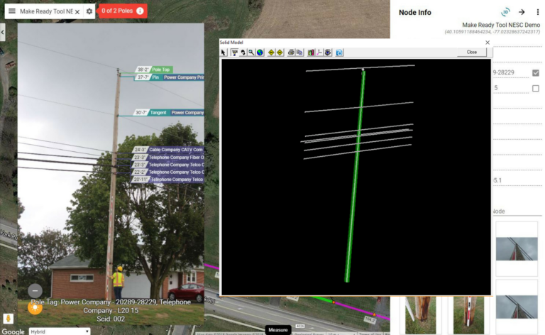This screenshot has width=545, height=335.
Task: Click the info icon on the poles badge
Action: click(x=140, y=11)
